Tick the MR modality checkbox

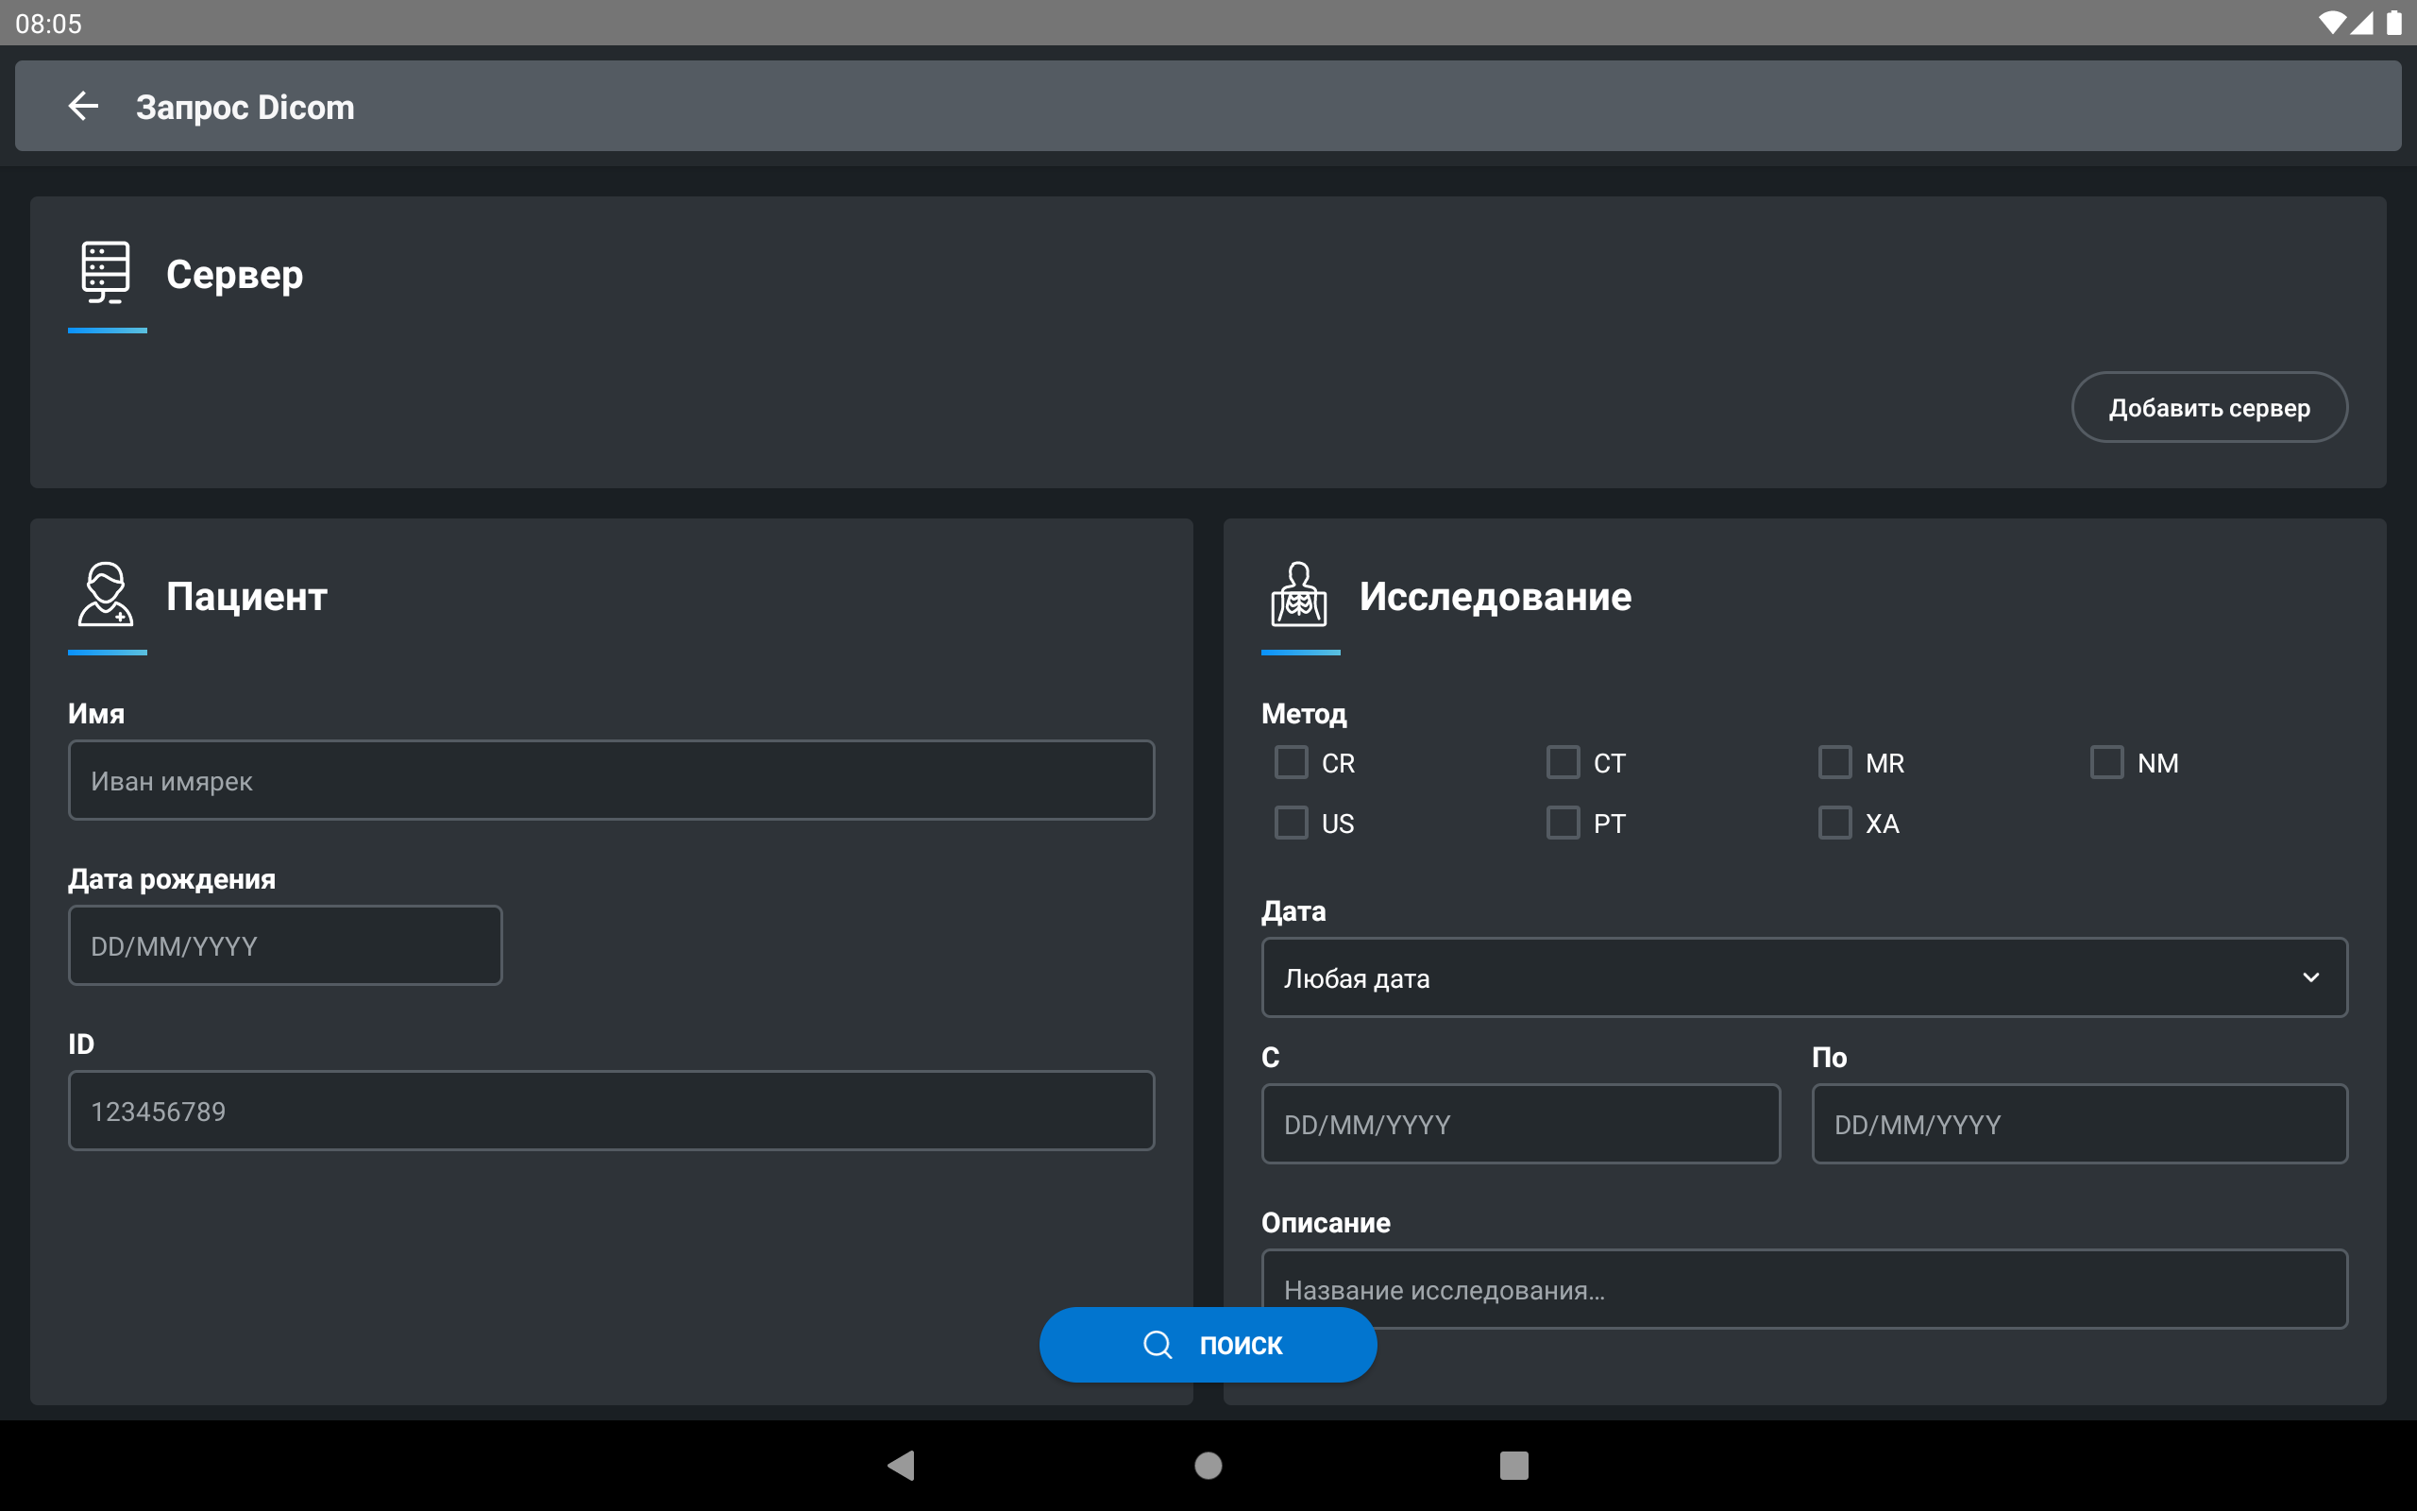[x=1834, y=762]
